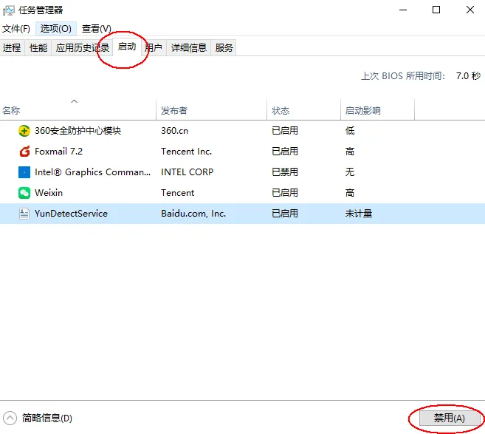Click the 360安全防护中心模块 green icon

pyautogui.click(x=24, y=131)
